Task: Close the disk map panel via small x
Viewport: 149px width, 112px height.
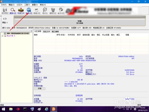Action: point(1,16)
